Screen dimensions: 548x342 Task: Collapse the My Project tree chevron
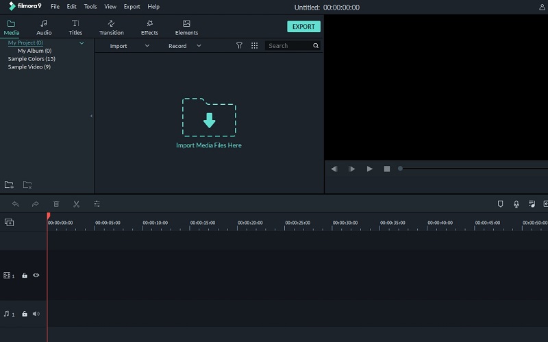pyautogui.click(x=82, y=43)
